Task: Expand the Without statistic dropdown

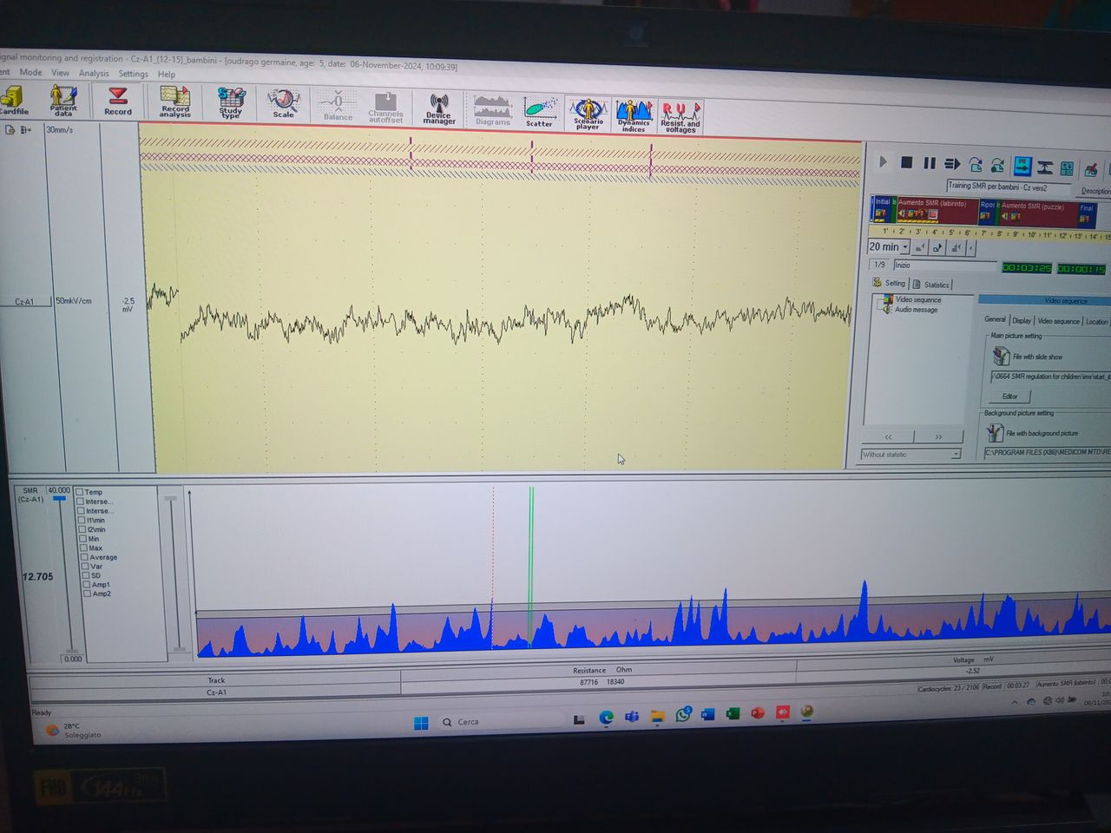Action: coord(955,454)
